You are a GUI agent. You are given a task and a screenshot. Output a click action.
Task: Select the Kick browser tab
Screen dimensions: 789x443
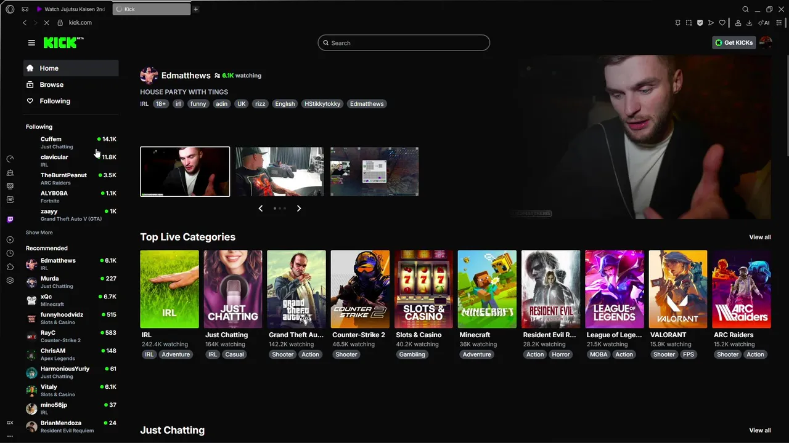[x=151, y=9]
